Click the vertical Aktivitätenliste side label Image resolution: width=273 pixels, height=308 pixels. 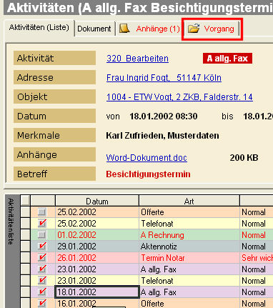click(x=11, y=222)
